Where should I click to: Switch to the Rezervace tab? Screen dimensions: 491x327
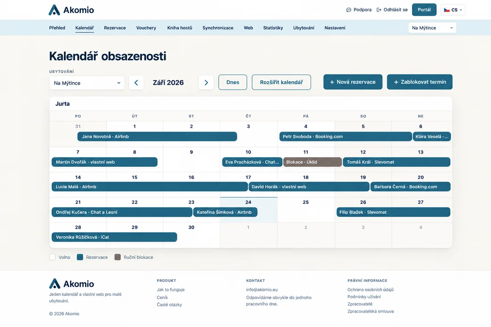[115, 28]
